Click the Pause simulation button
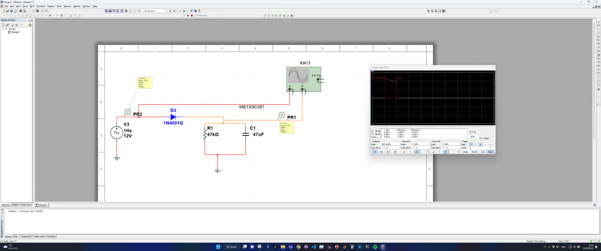This screenshot has width=601, height=251. [x=188, y=16]
